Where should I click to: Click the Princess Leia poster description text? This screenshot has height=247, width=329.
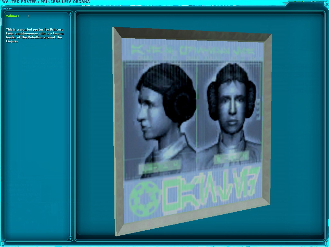(35, 35)
